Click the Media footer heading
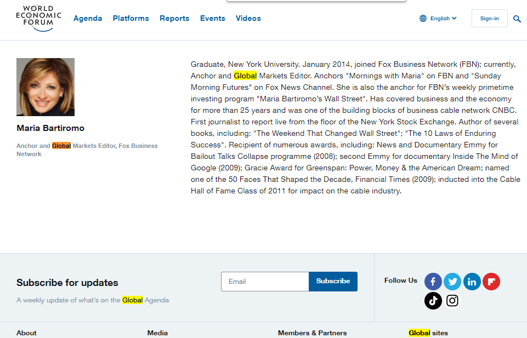Image resolution: width=527 pixels, height=338 pixels. pyautogui.click(x=157, y=333)
